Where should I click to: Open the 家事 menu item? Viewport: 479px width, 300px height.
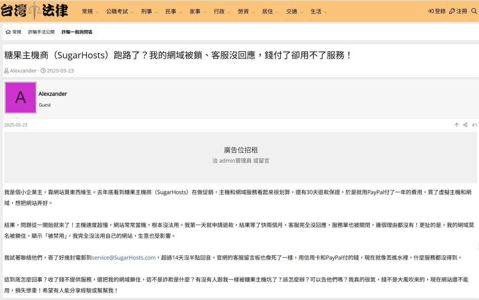(195, 12)
